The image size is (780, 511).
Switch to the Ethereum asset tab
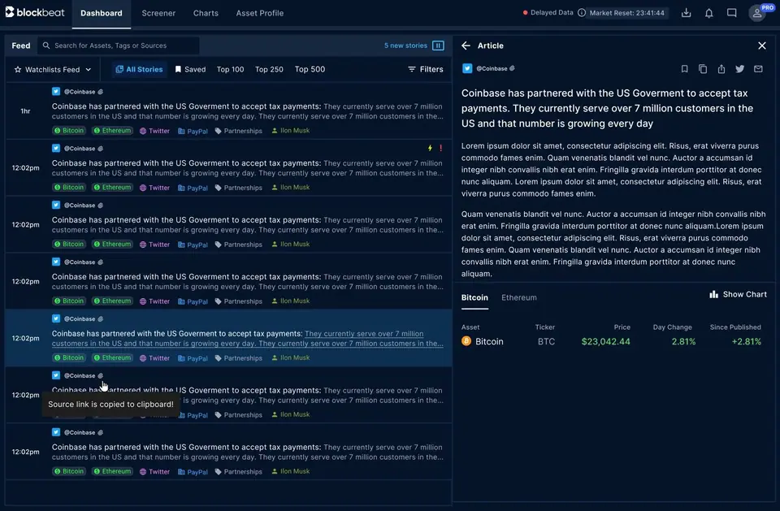[x=519, y=297]
